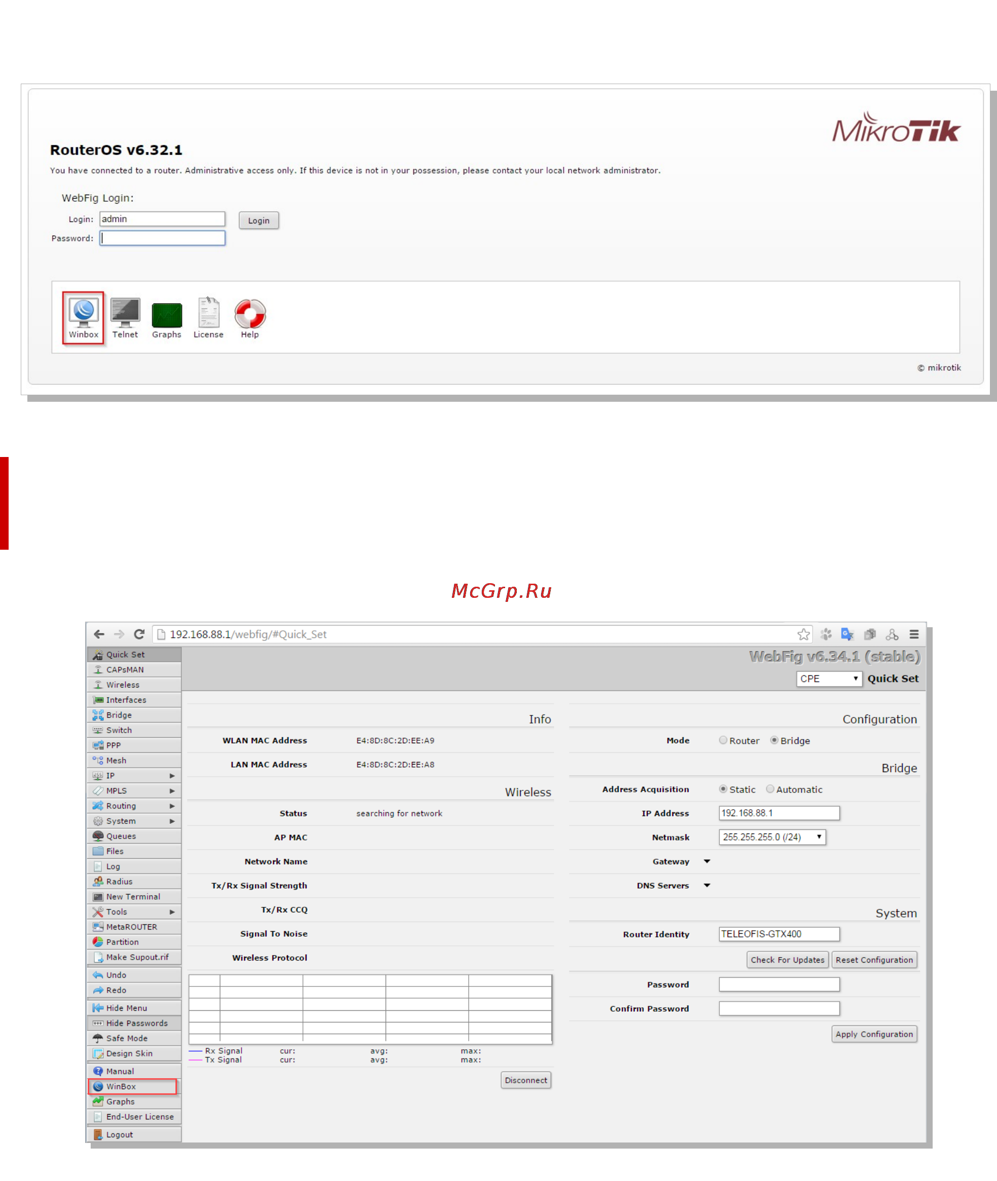997x1181 pixels.
Task: Open the Partition sidebar icon
Action: (98, 942)
